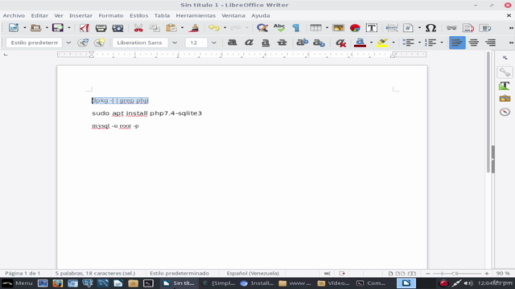This screenshot has width=515, height=289.
Task: Expand font color palette arrow
Action: coord(371,43)
